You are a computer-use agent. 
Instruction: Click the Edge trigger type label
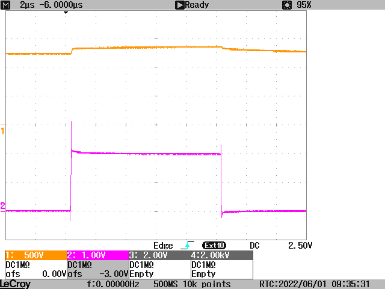163,246
